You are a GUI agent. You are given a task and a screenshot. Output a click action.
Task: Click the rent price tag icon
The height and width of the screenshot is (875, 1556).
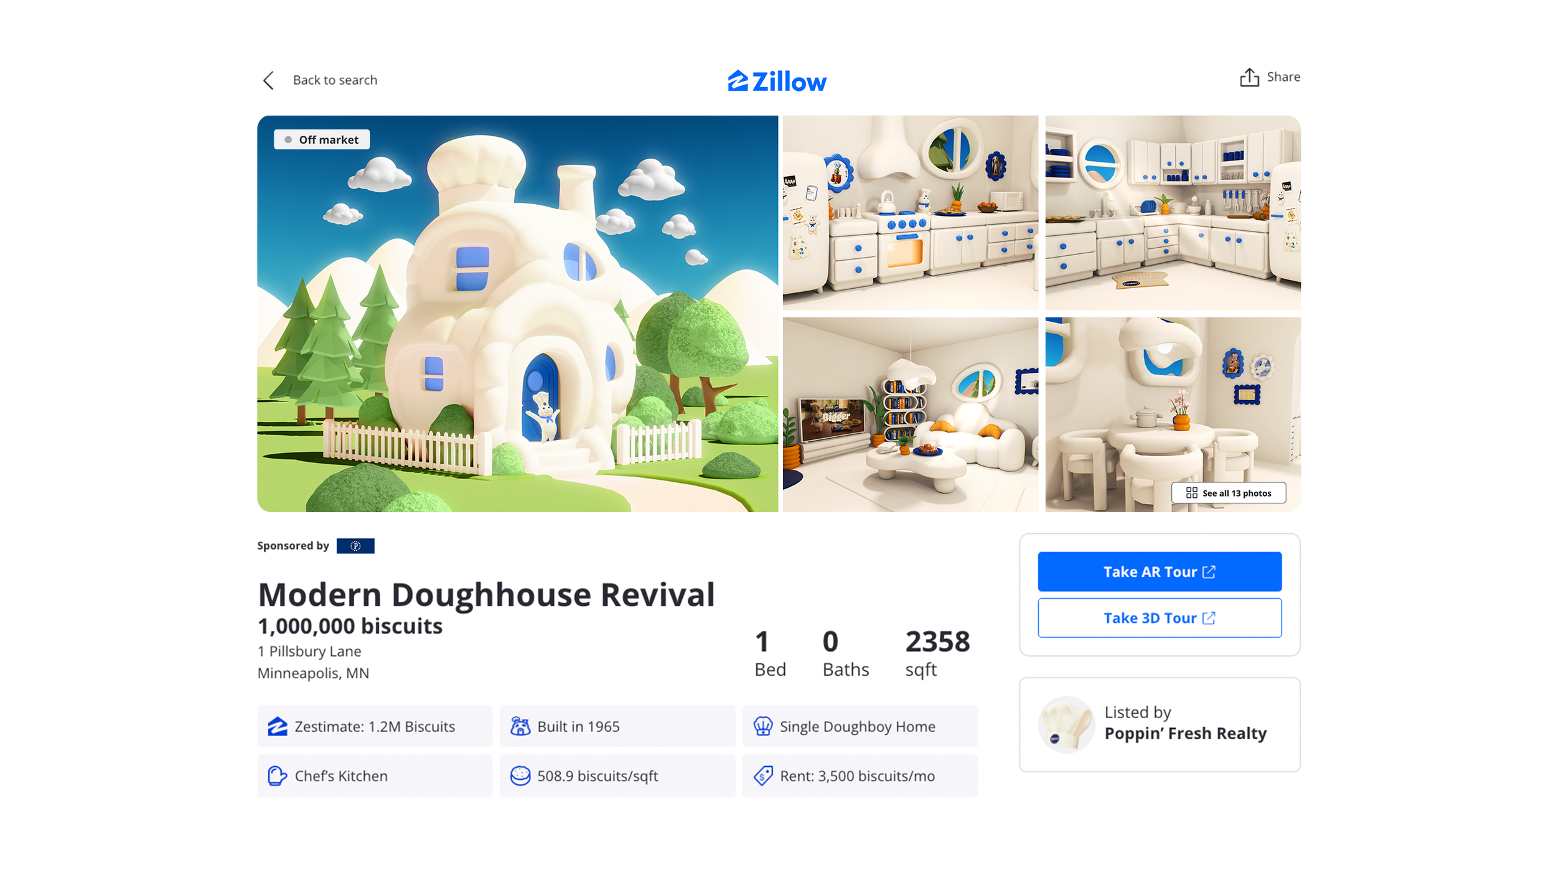[763, 776]
